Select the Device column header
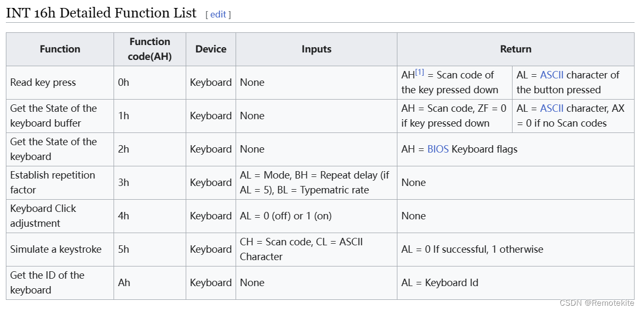642x311 pixels. pyautogui.click(x=211, y=49)
